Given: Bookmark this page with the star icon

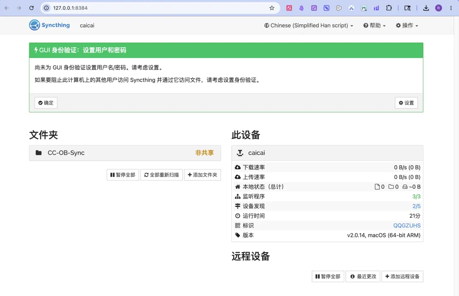Looking at the screenshot, I should [x=272, y=8].
